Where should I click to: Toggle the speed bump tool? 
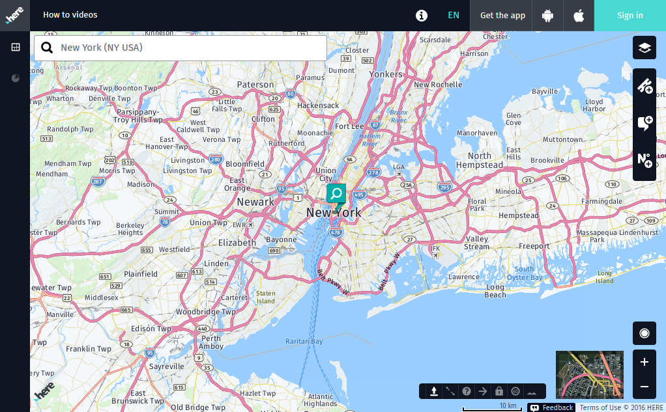tap(532, 391)
